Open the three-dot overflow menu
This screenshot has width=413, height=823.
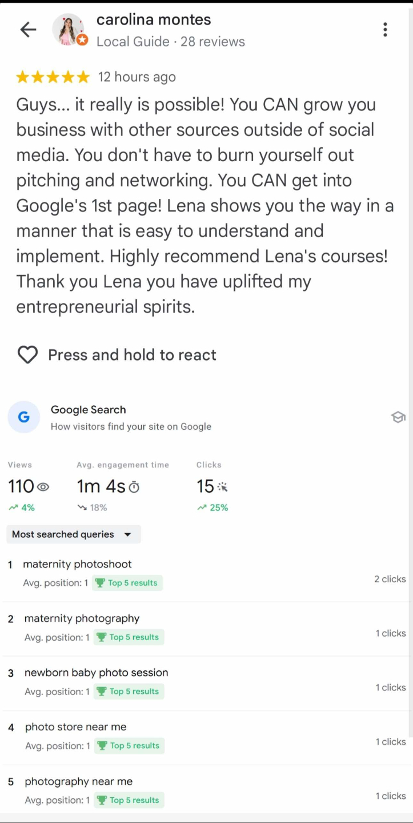point(386,30)
